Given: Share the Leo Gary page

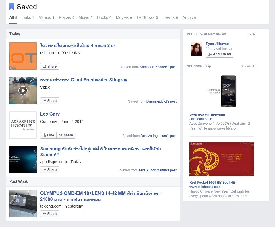Looking at the screenshot, I should pos(66,135).
